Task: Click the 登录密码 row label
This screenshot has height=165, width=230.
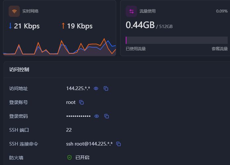Action: 19,116
